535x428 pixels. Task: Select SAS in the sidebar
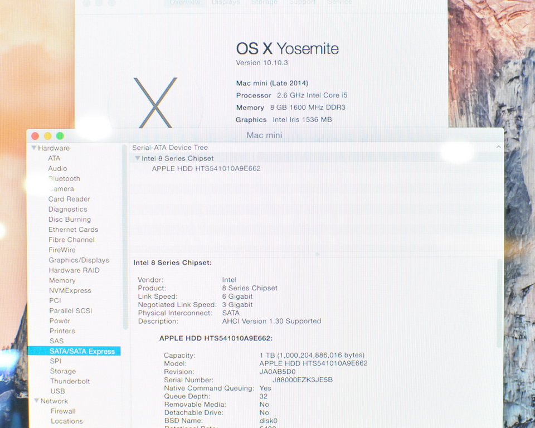pos(56,341)
